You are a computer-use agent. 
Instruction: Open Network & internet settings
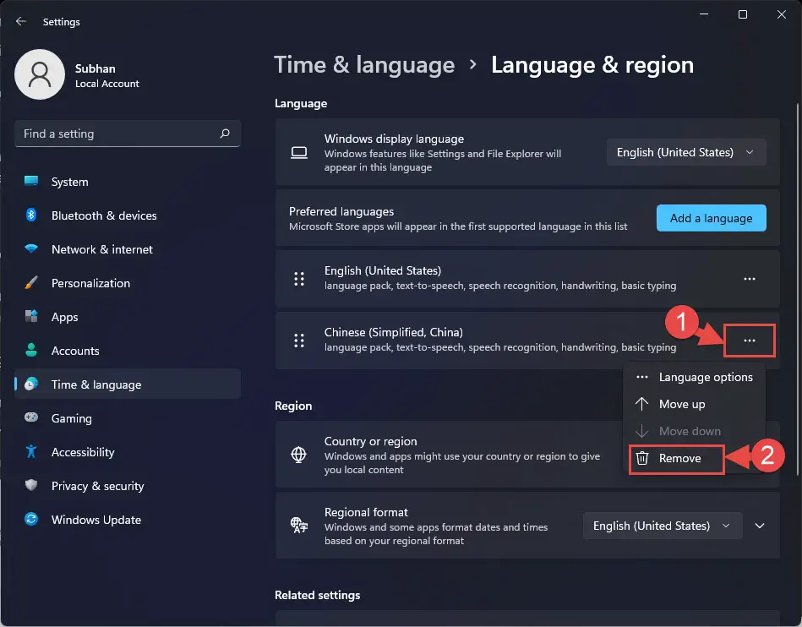pos(128,249)
